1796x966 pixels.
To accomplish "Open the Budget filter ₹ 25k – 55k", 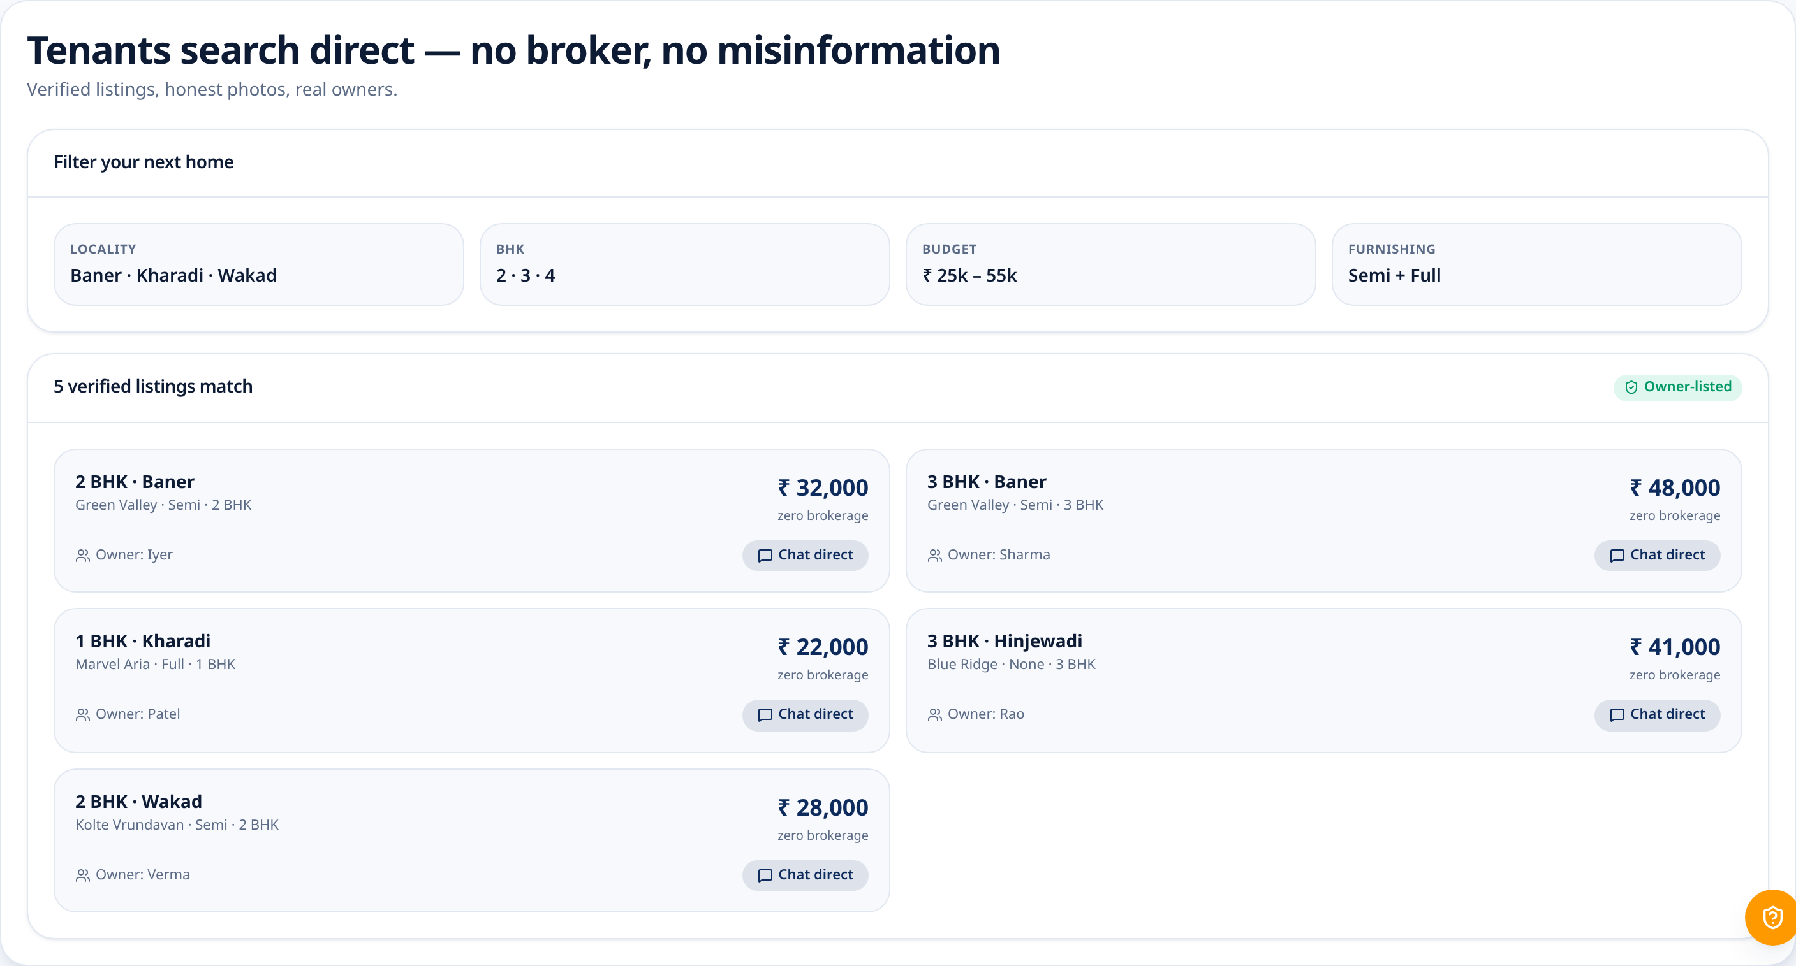I will [x=1110, y=264].
